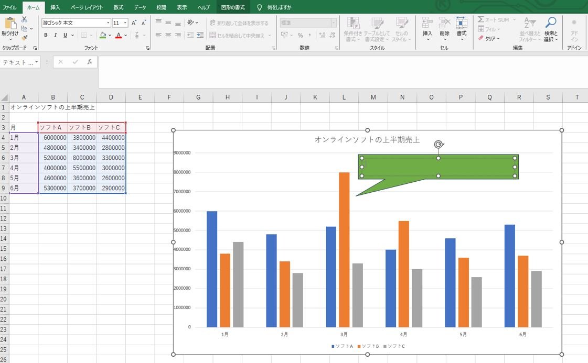Viewport: 588px width, 363px height.
Task: Click the Paste clipboard icon
Action: click(10, 23)
